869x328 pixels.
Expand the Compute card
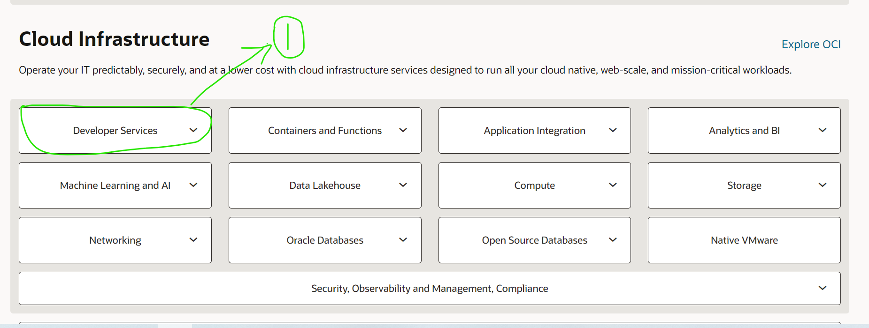[x=534, y=186]
